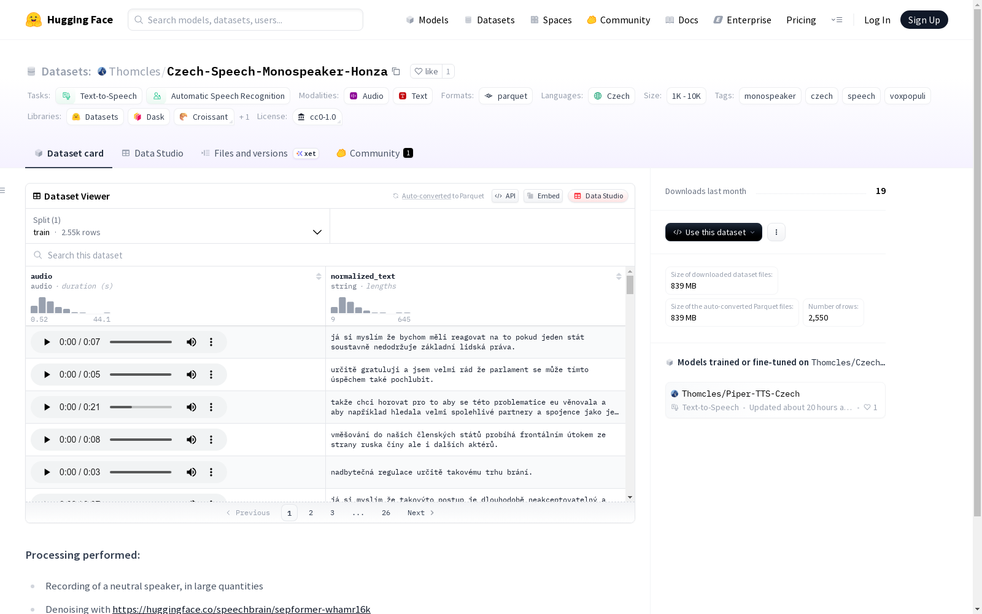The height and width of the screenshot is (614, 982).
Task: Sort by the audio column
Action: coord(319,277)
